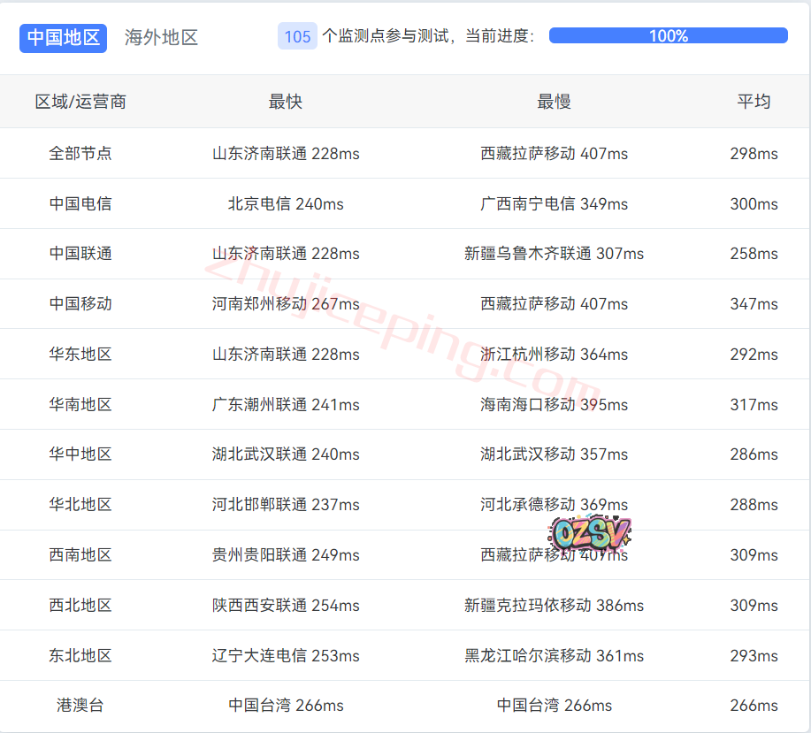This screenshot has height=733, width=811.
Task: Click 广东潮州联通 241ms fastest cell
Action: (286, 405)
